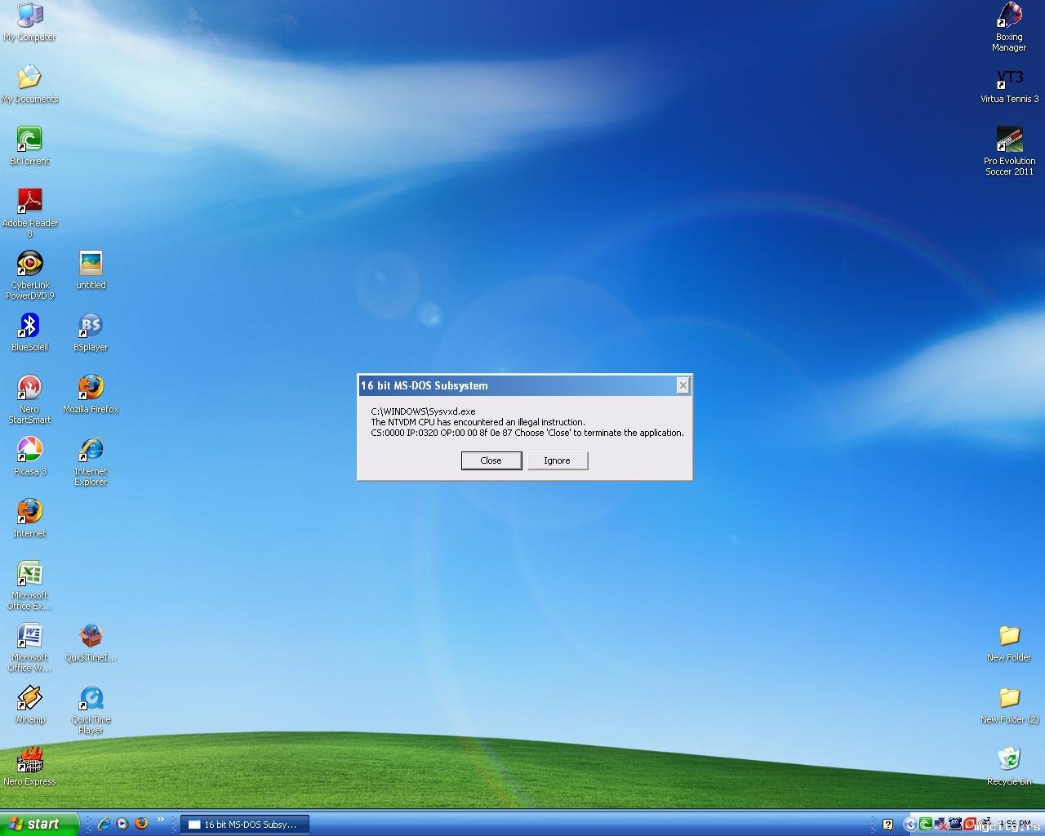
Task: Select the My Documents desktop icon
Action: coord(29,84)
